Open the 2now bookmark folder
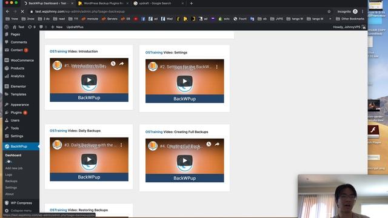Viewport: 388px width, 218px height. tap(28, 19)
